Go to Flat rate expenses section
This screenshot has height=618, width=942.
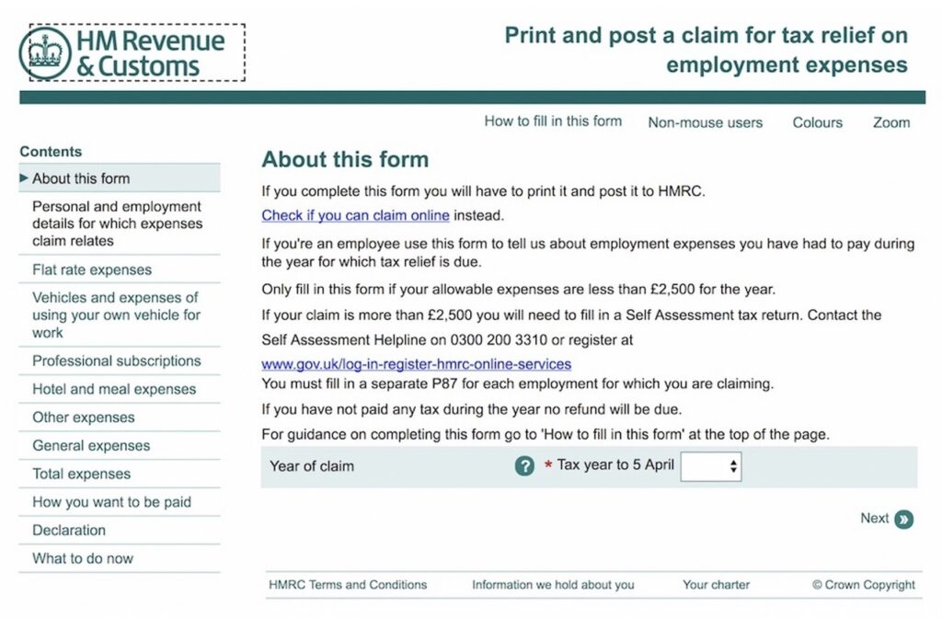tap(92, 269)
